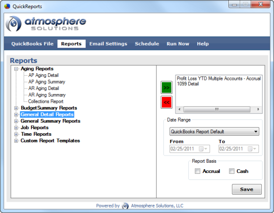Switch to the QuickBooks File tab
This screenshot has width=274, height=213.
click(32, 44)
